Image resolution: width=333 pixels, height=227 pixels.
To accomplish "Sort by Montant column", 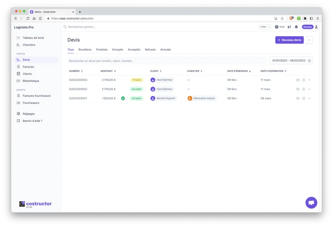I will pos(108,71).
